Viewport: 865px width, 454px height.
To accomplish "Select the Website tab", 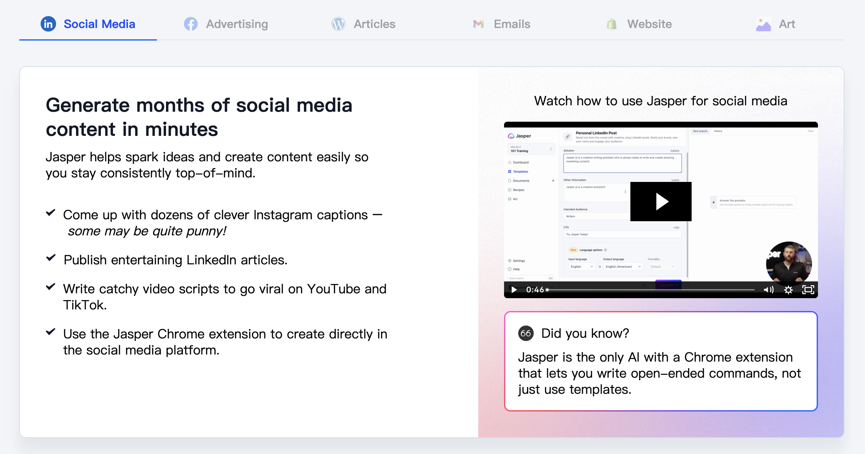I will point(639,24).
